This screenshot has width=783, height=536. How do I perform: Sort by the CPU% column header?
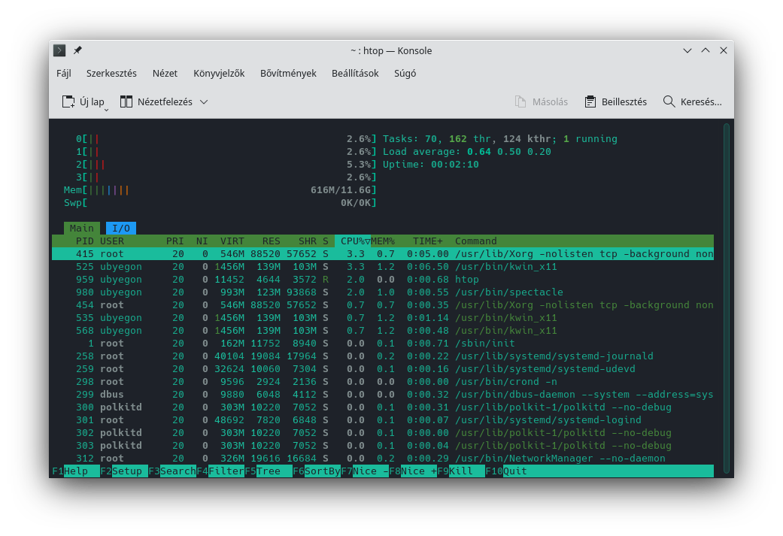point(353,241)
